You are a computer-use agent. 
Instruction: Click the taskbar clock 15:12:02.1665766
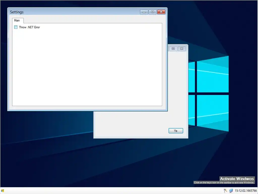coord(246,191)
